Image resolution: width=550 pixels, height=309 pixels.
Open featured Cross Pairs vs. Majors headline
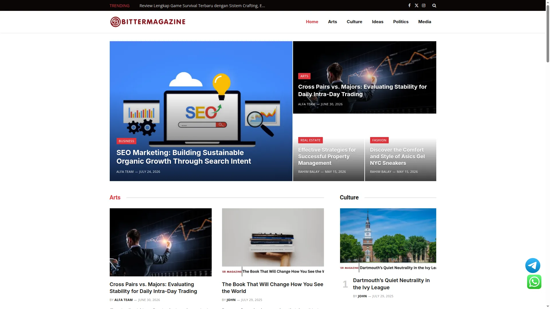pyautogui.click(x=362, y=90)
